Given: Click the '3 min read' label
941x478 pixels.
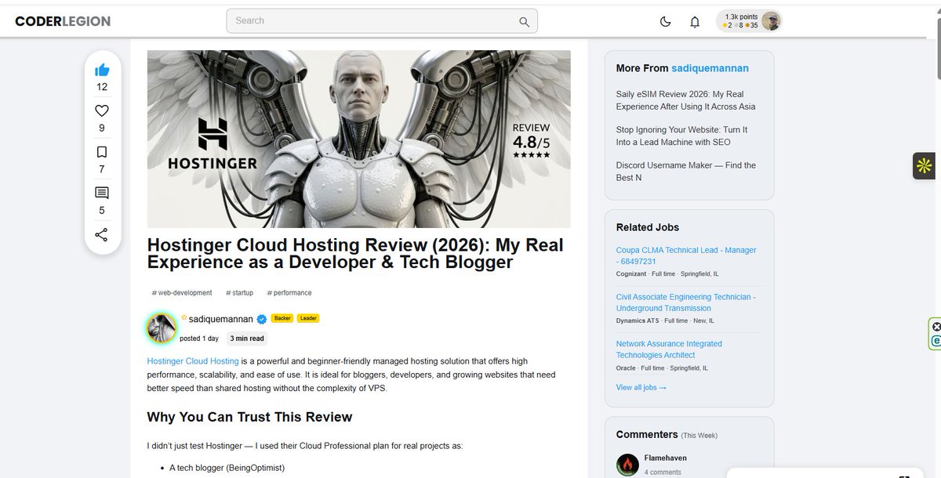Looking at the screenshot, I should tap(247, 339).
